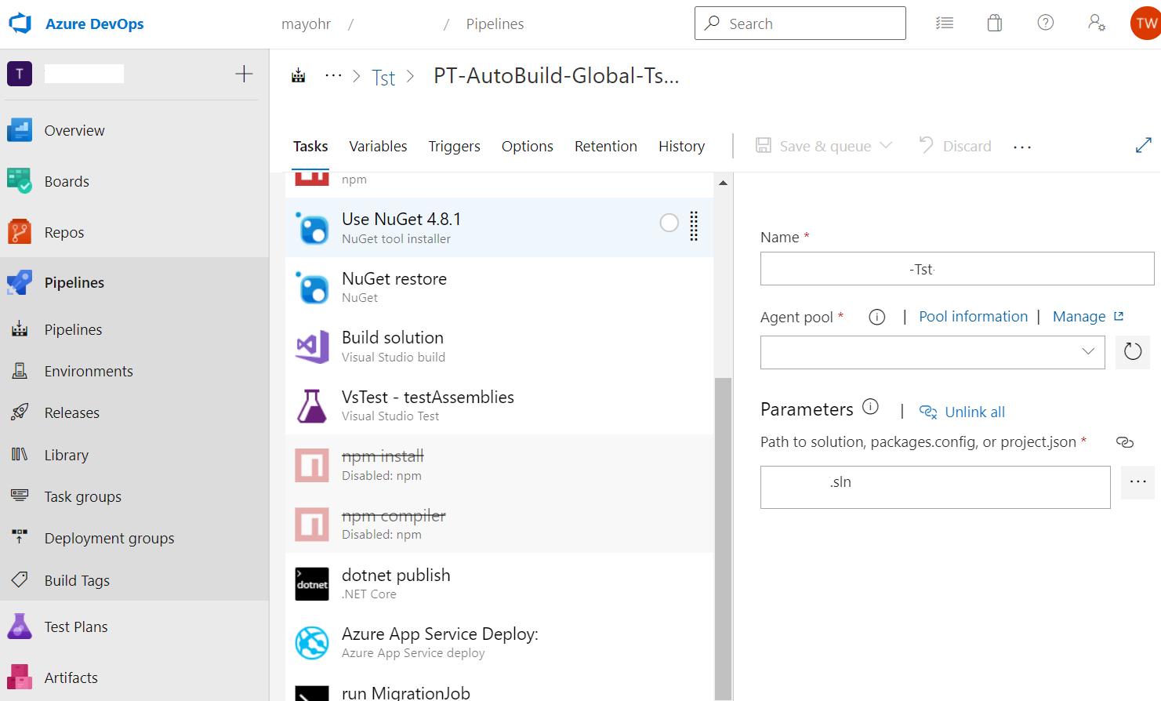
Task: Click the Azure DevOps logo icon
Action: tap(20, 24)
